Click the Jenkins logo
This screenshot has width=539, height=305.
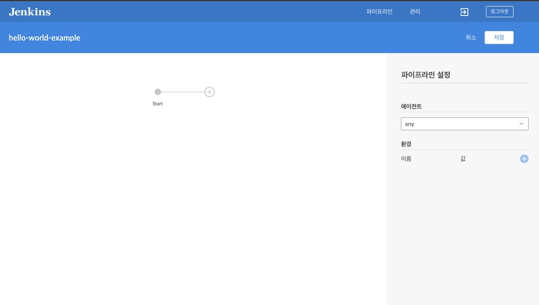tap(29, 11)
